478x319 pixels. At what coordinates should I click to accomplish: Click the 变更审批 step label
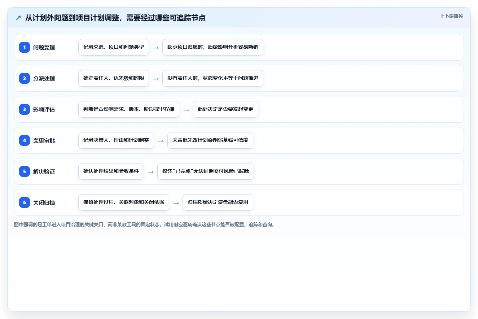[x=44, y=140]
